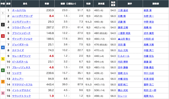
Task: Click the yellow frame 5 badge
Action: [3, 59]
